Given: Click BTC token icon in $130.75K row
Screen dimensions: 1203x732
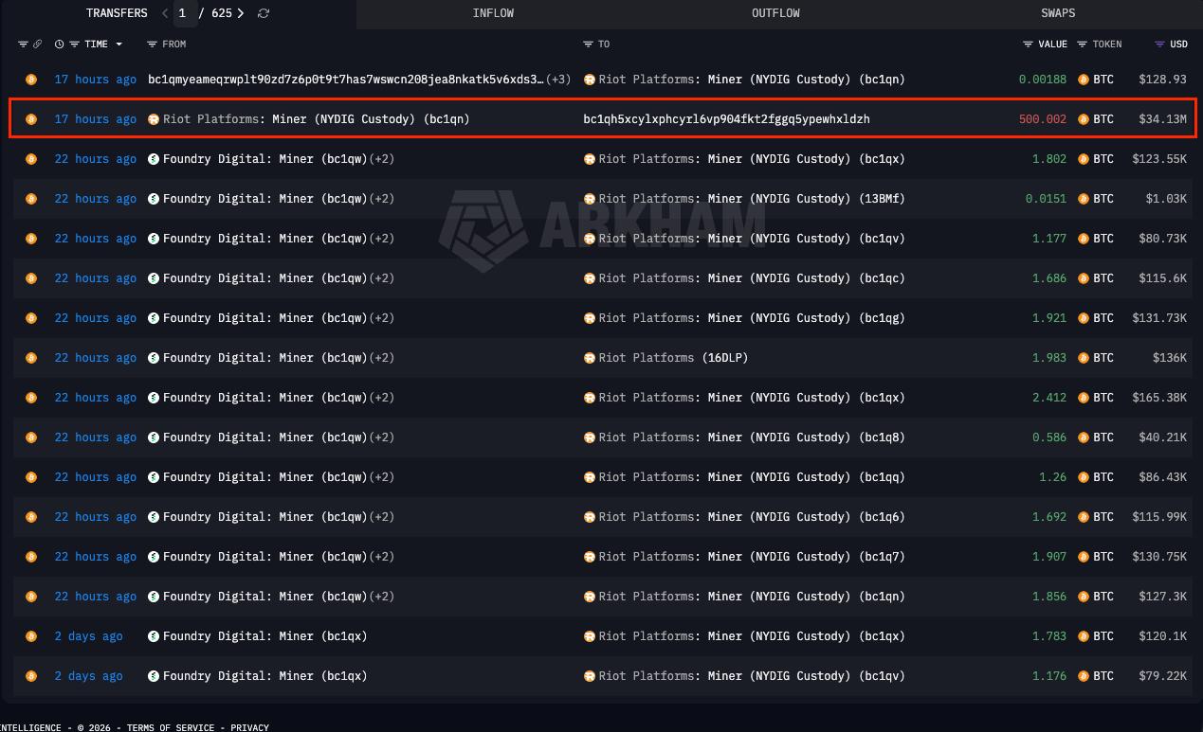Looking at the screenshot, I should click(x=1084, y=557).
